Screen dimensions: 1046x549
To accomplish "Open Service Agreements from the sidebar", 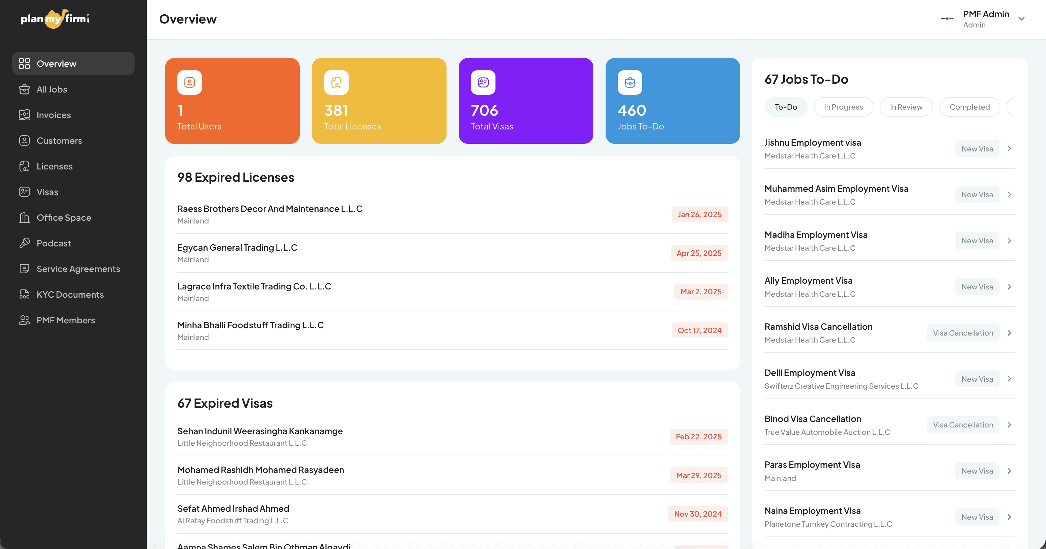I will click(x=78, y=268).
